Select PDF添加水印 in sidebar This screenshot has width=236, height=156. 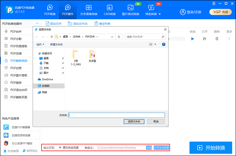coord(17,90)
